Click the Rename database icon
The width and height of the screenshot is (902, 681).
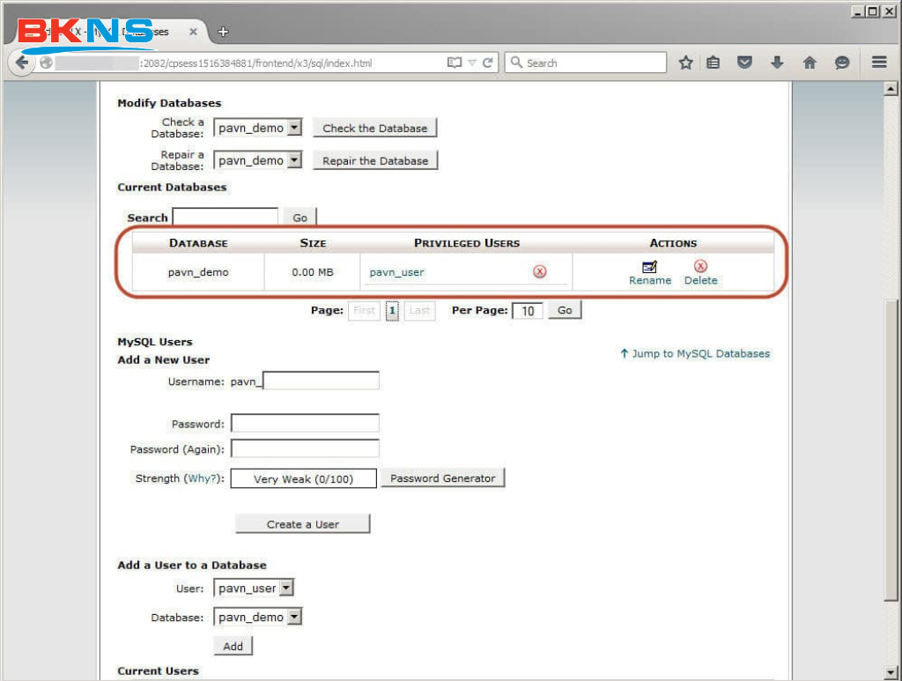coord(650,267)
